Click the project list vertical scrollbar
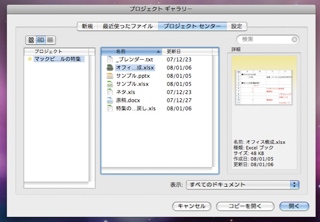 coord(91,119)
